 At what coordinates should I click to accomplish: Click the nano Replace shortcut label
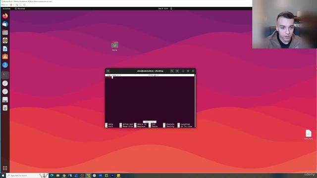pos(141,127)
